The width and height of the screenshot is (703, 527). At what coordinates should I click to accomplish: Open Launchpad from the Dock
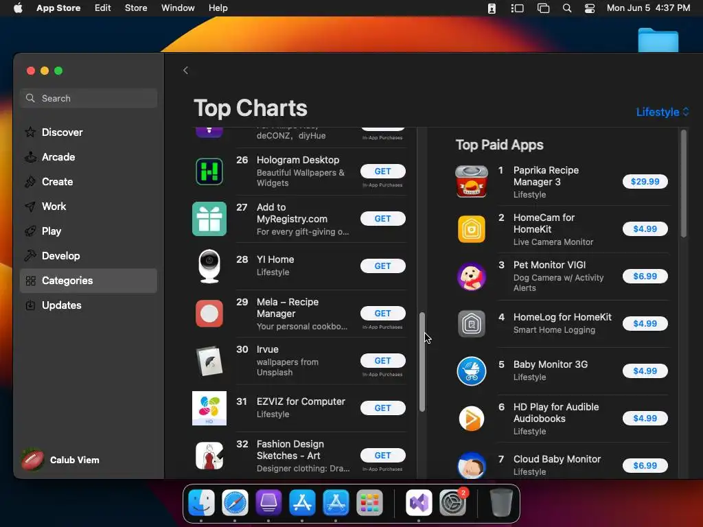coord(369,503)
